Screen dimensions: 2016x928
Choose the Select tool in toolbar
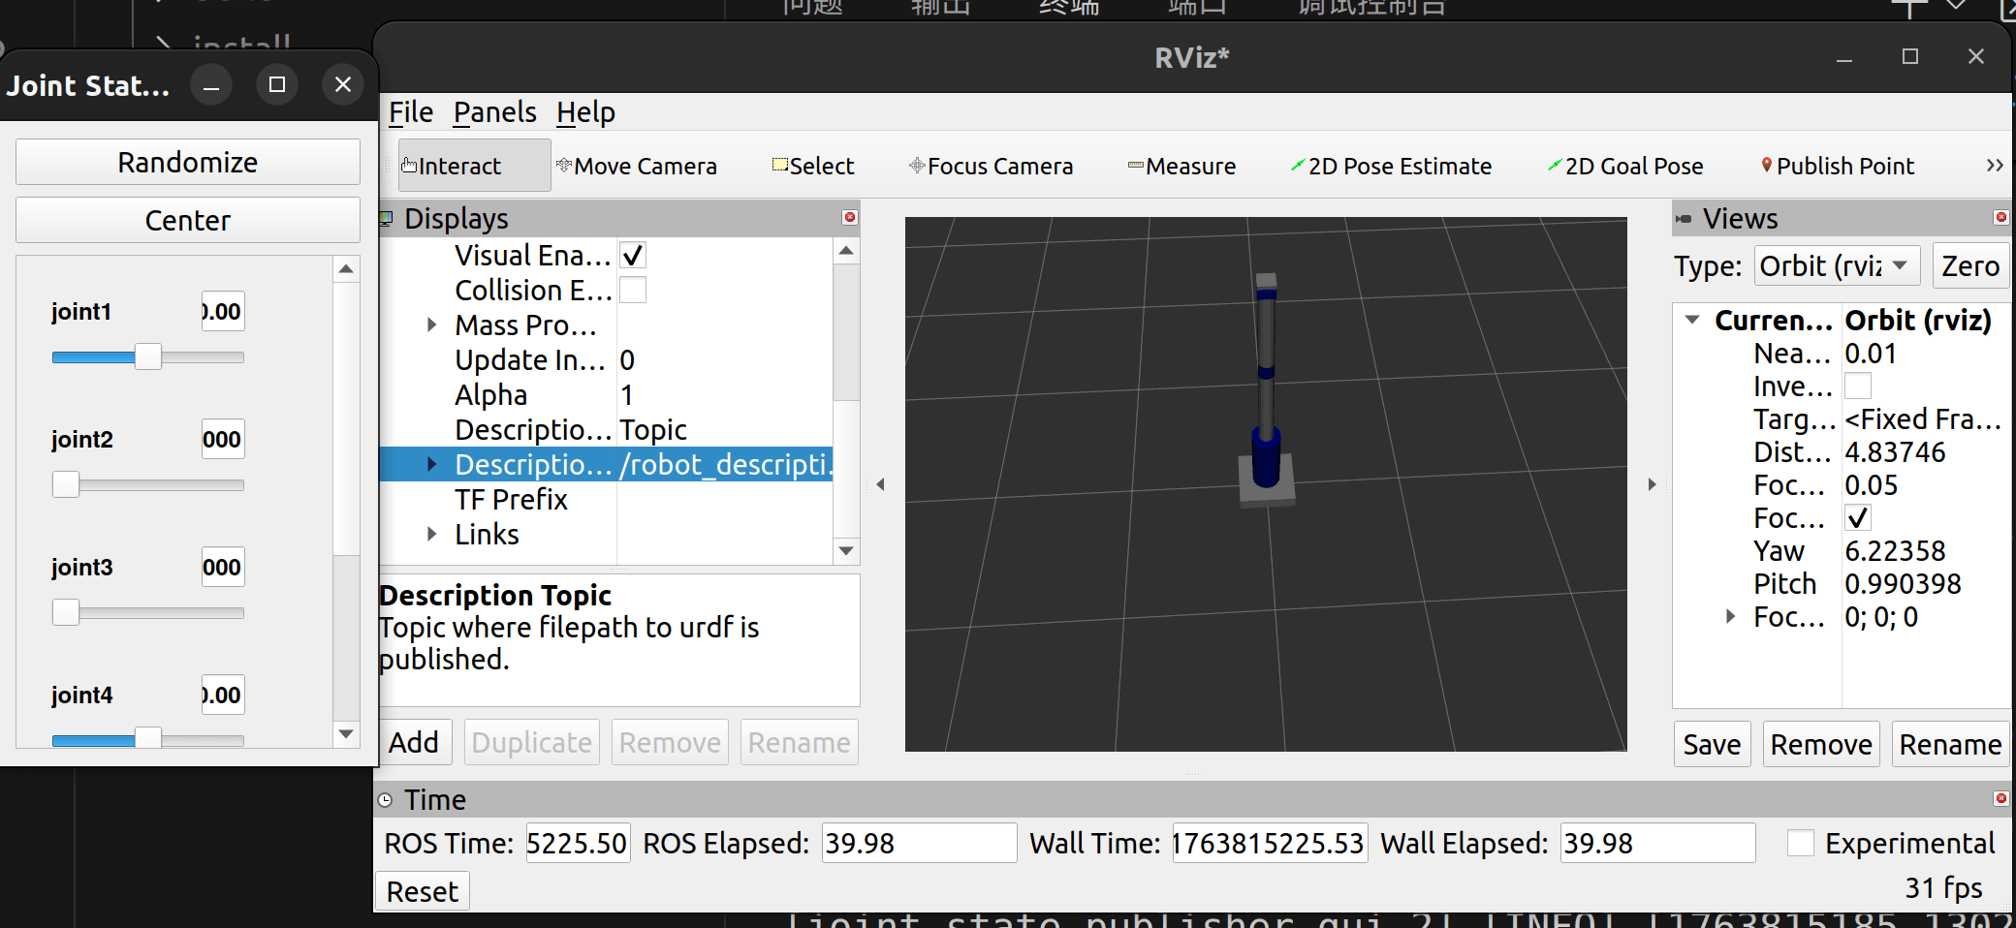[x=813, y=167]
